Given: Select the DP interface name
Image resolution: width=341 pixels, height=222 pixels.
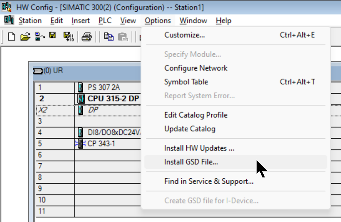Looking at the screenshot, I should 93,110.
